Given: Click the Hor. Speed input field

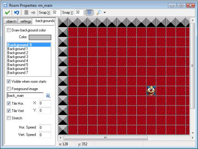Looking at the screenshot, I should point(45,128).
